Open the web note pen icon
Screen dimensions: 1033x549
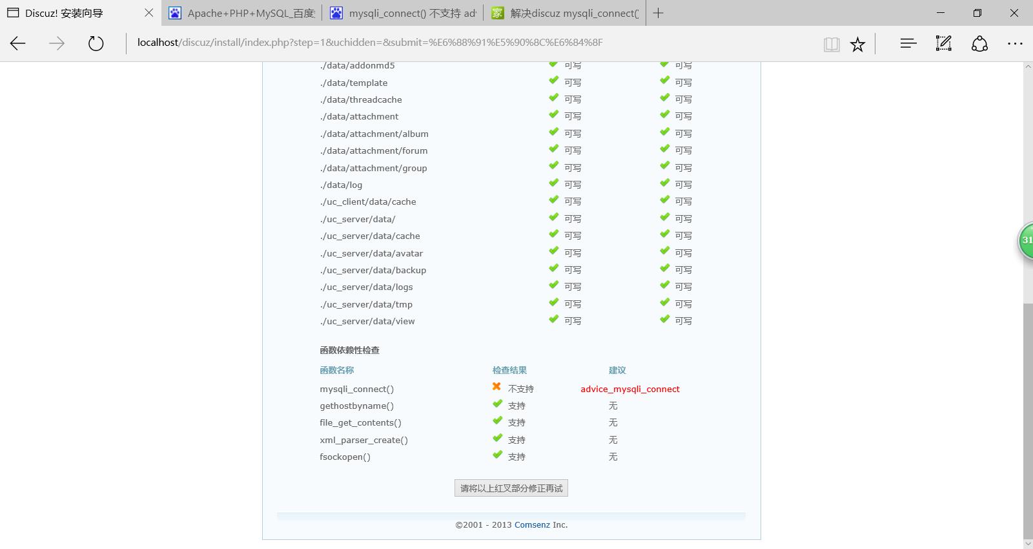tap(944, 43)
